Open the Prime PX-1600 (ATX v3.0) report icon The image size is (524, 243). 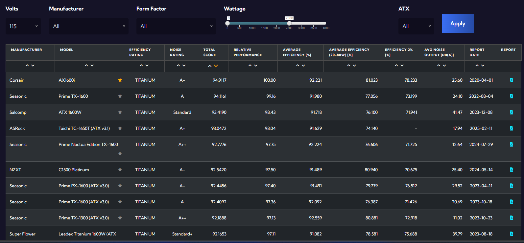(511, 186)
